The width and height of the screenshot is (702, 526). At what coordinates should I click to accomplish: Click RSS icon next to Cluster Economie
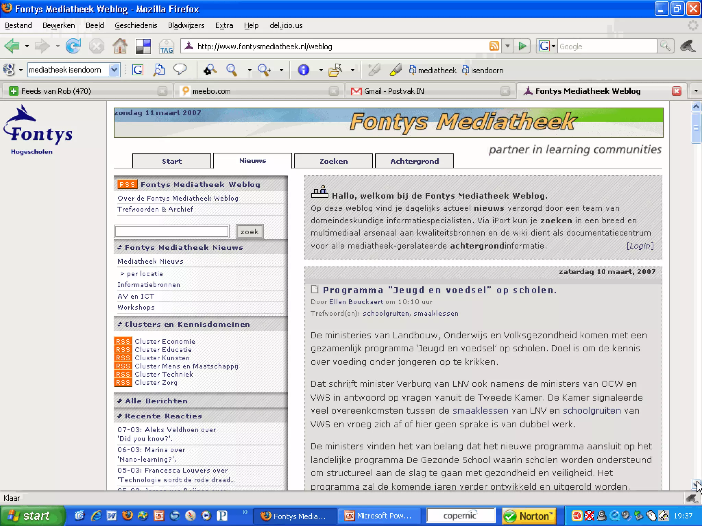click(x=123, y=341)
